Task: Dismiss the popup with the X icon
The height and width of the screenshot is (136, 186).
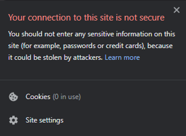Action: 177,10
